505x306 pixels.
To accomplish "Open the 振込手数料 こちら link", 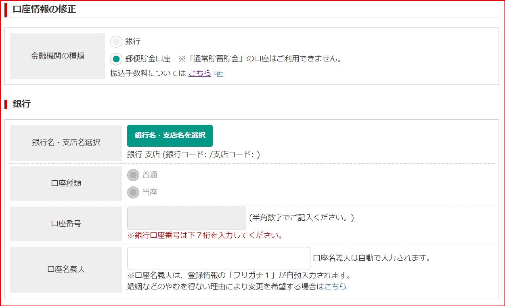I will [199, 73].
